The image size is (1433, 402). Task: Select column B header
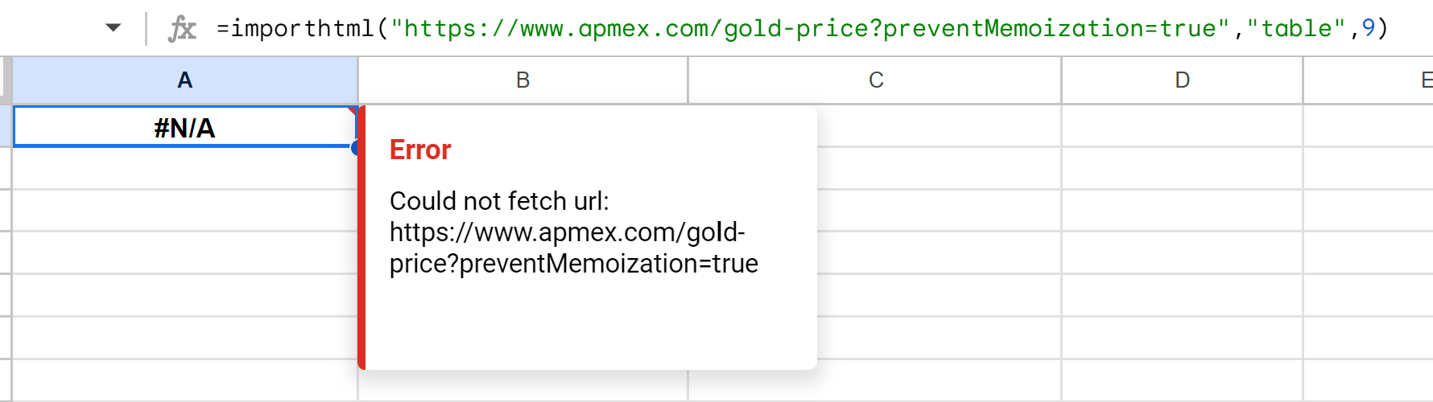tap(522, 80)
